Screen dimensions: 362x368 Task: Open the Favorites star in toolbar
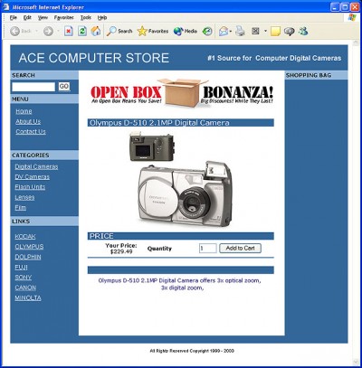click(x=153, y=31)
